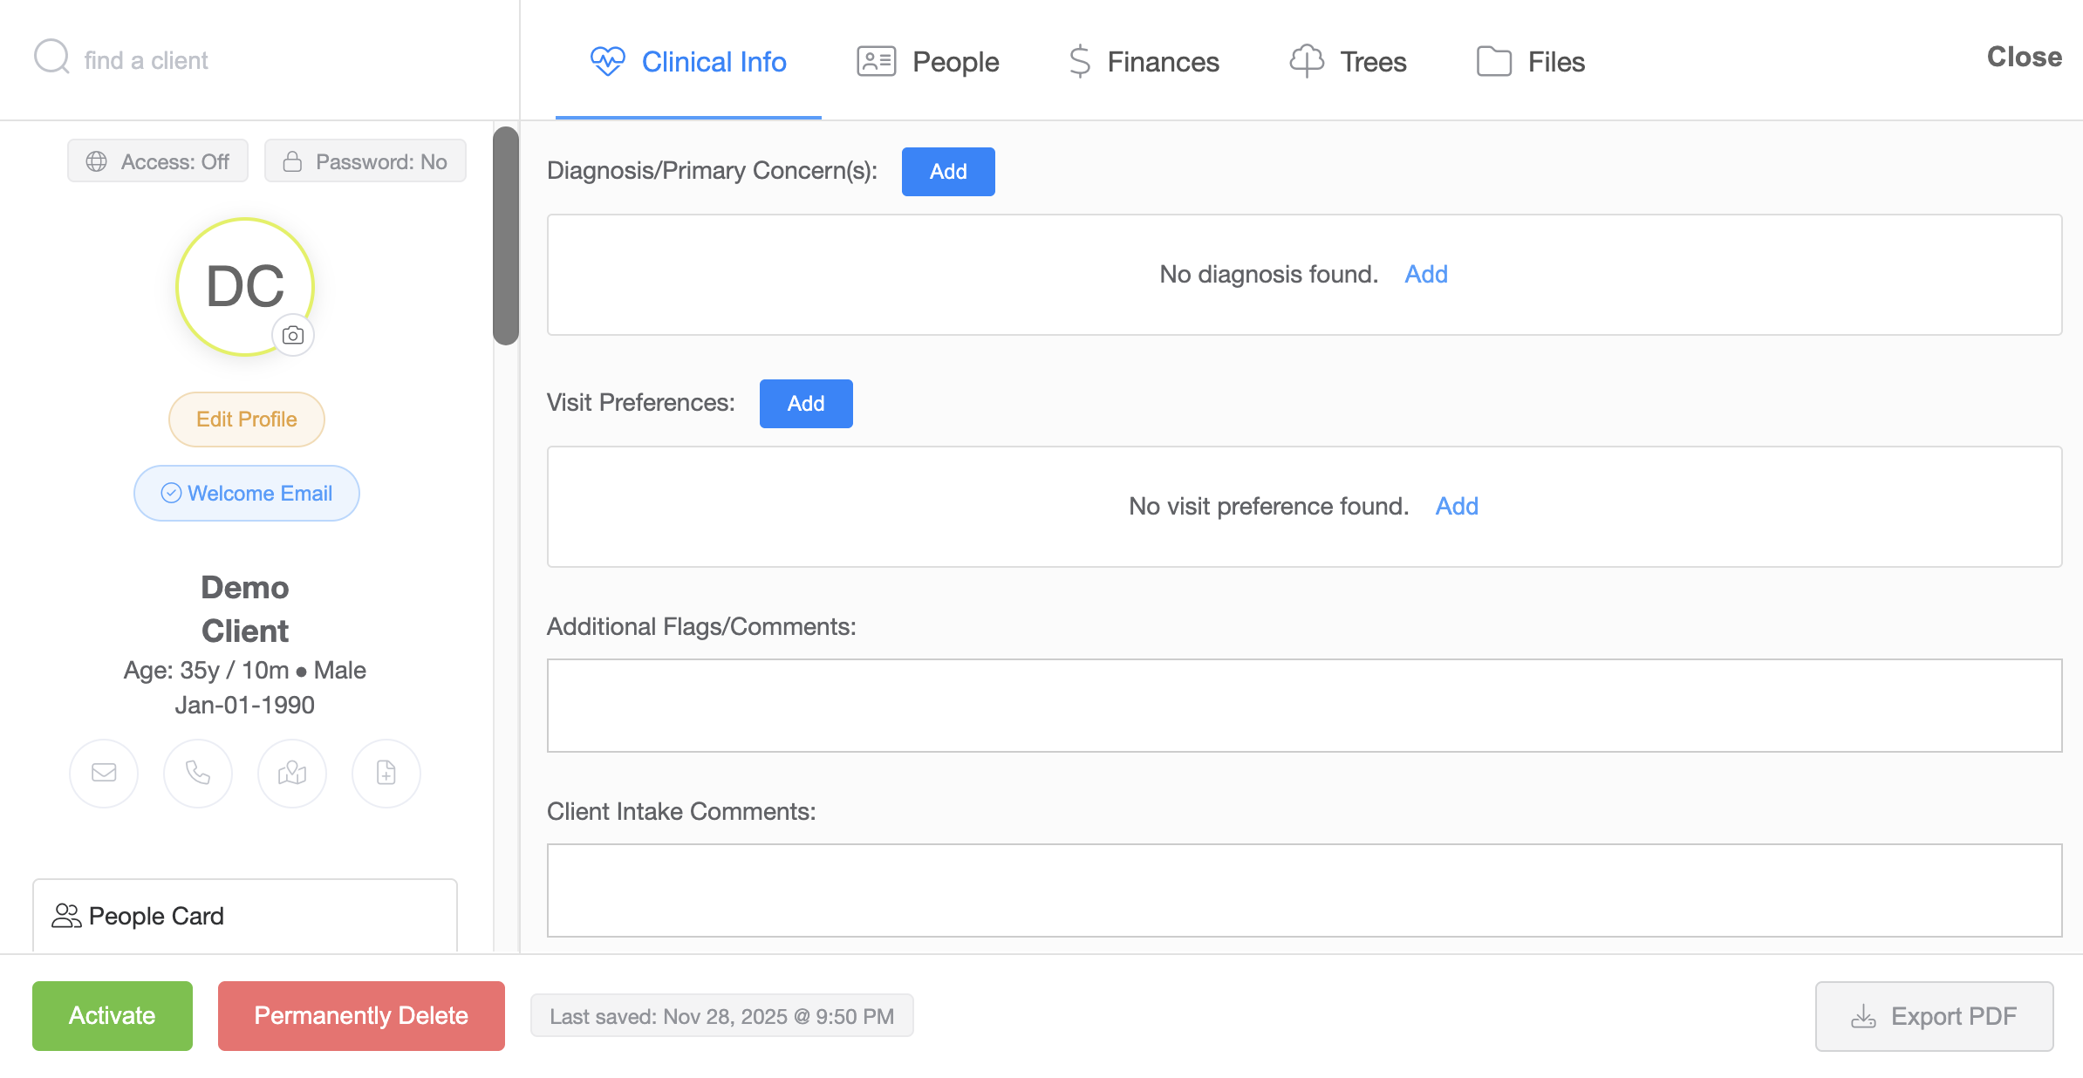
Task: Click the email envelope contact icon
Action: (x=104, y=773)
